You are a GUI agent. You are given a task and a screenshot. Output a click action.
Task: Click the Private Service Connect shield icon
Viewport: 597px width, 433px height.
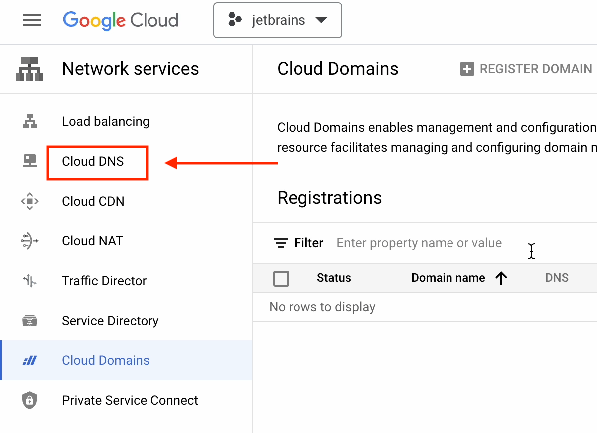click(30, 400)
